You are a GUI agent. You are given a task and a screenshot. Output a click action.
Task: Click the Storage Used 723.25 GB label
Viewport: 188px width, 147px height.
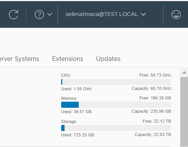78,135
